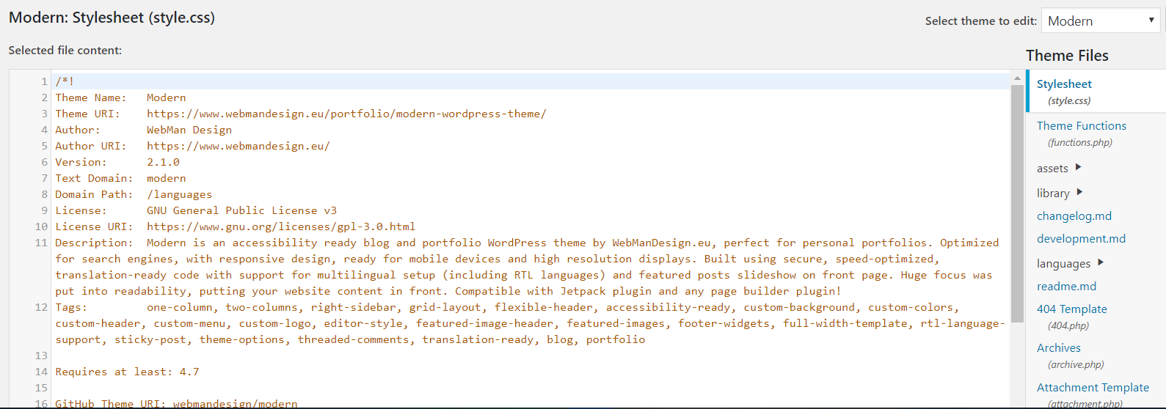Expand the library folder arrow

1079,192
